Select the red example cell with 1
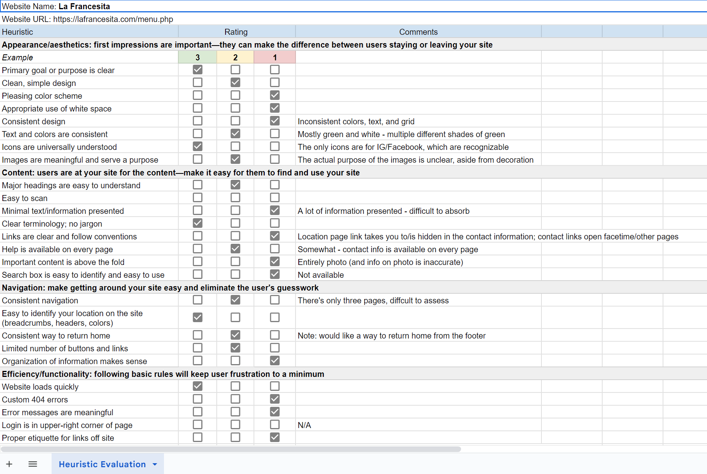Image resolution: width=707 pixels, height=474 pixels. coord(275,57)
